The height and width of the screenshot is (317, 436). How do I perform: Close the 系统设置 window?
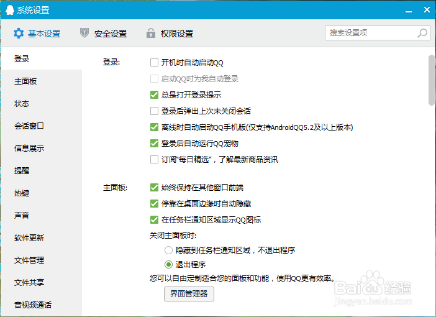[427, 10]
